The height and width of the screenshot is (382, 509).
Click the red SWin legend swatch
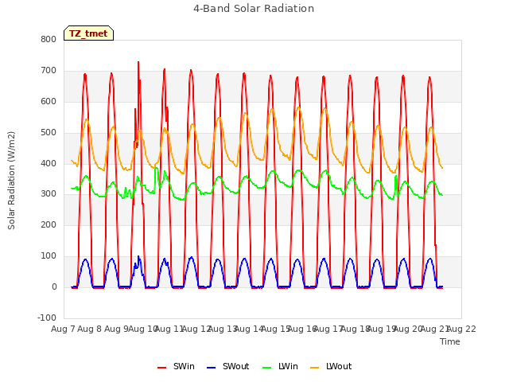click(161, 368)
